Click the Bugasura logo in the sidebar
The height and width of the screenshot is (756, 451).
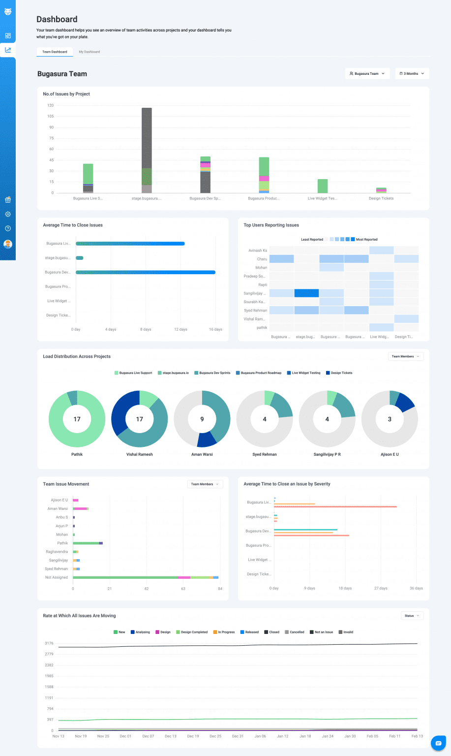tap(7, 11)
